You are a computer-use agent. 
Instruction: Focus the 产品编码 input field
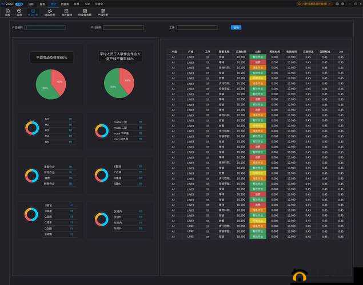(x=45, y=27)
